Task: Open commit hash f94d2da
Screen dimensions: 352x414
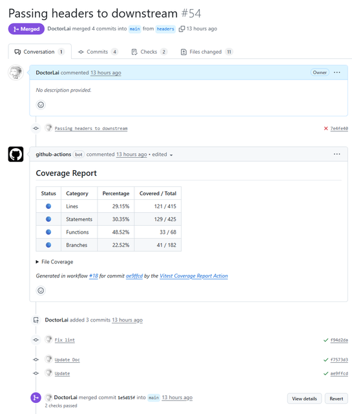Action: 339,340
